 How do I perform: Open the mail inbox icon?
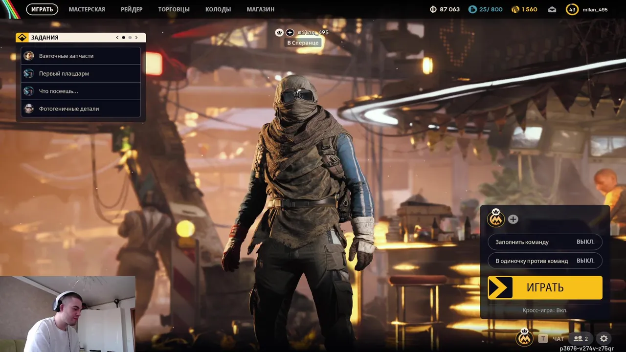(552, 9)
